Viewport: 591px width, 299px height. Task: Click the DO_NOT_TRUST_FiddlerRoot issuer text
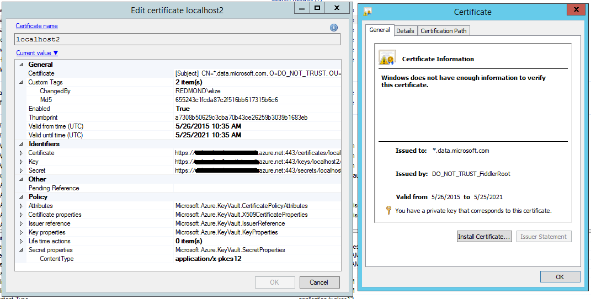[x=471, y=174]
